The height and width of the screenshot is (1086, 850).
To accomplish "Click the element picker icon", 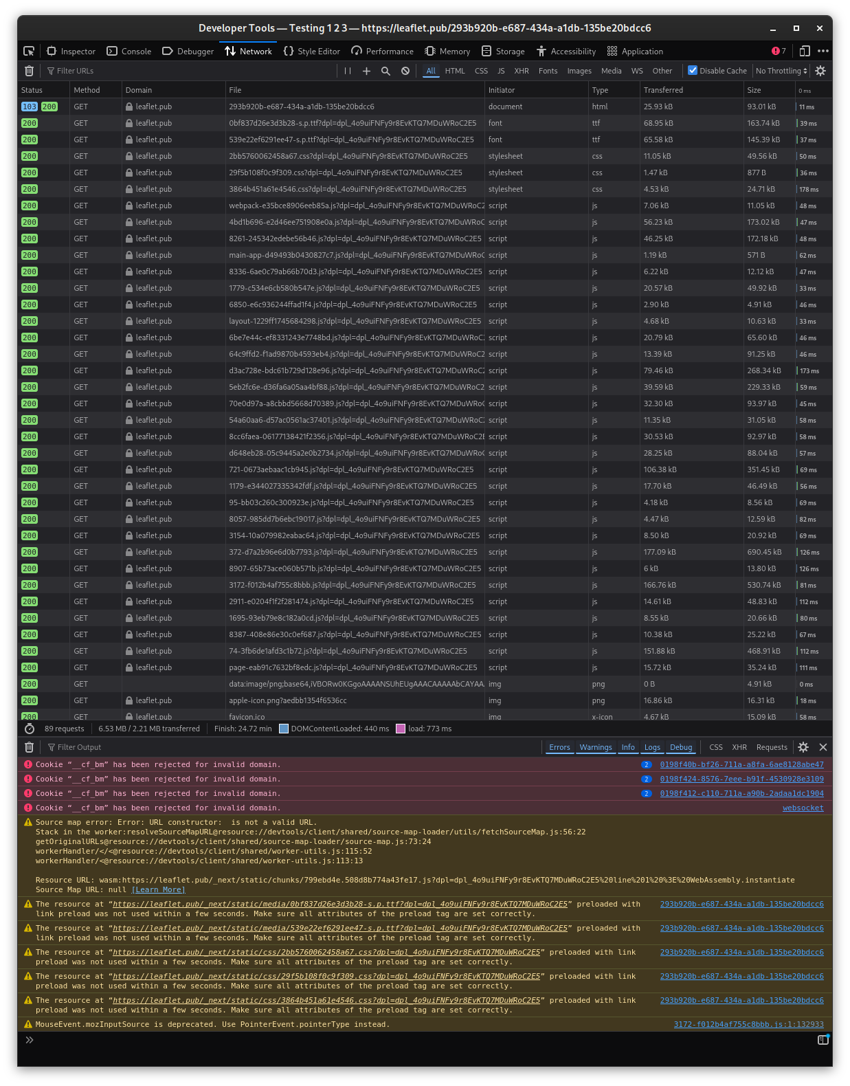I will [29, 52].
